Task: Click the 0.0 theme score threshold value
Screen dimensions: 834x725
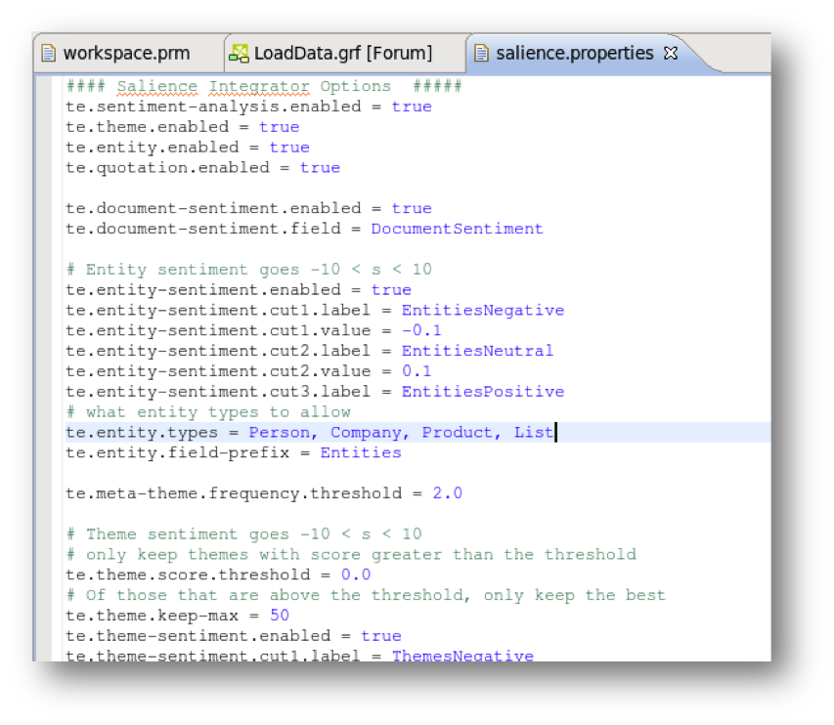Action: point(356,576)
